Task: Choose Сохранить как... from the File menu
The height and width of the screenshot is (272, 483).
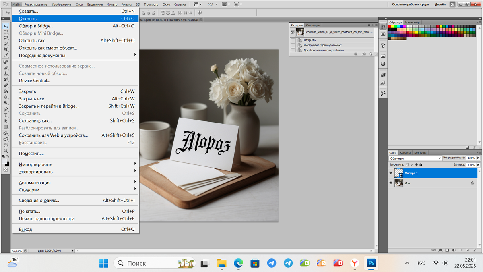Action: [35, 120]
